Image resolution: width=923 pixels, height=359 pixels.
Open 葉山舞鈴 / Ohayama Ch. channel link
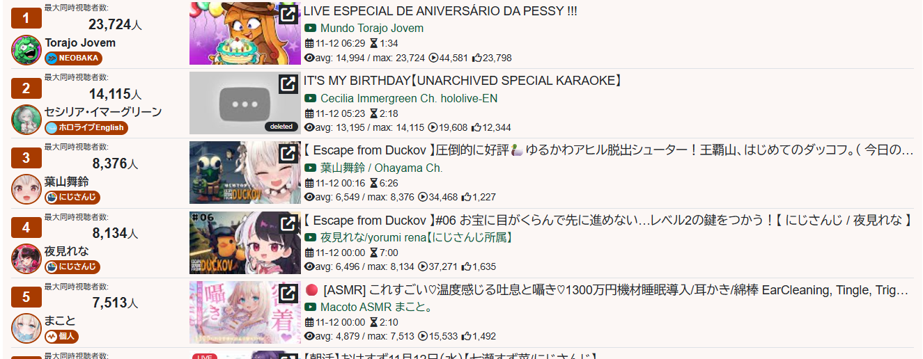[382, 168]
